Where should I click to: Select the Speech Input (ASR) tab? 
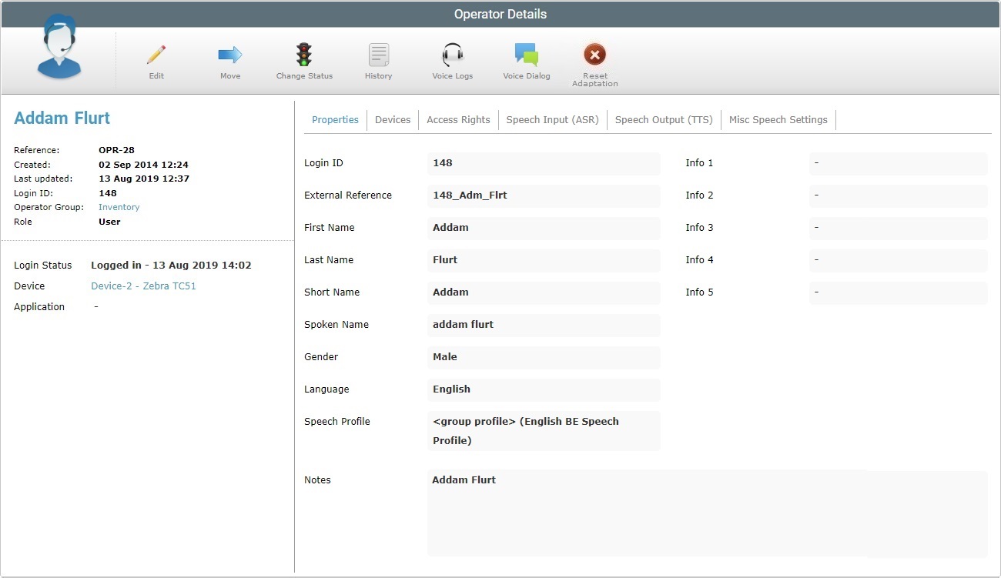coord(552,119)
